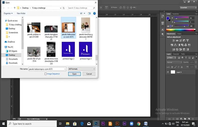Screen dimensions: 198x127
Task: Expand the File name history dropdown
Action: click(x=65, y=69)
